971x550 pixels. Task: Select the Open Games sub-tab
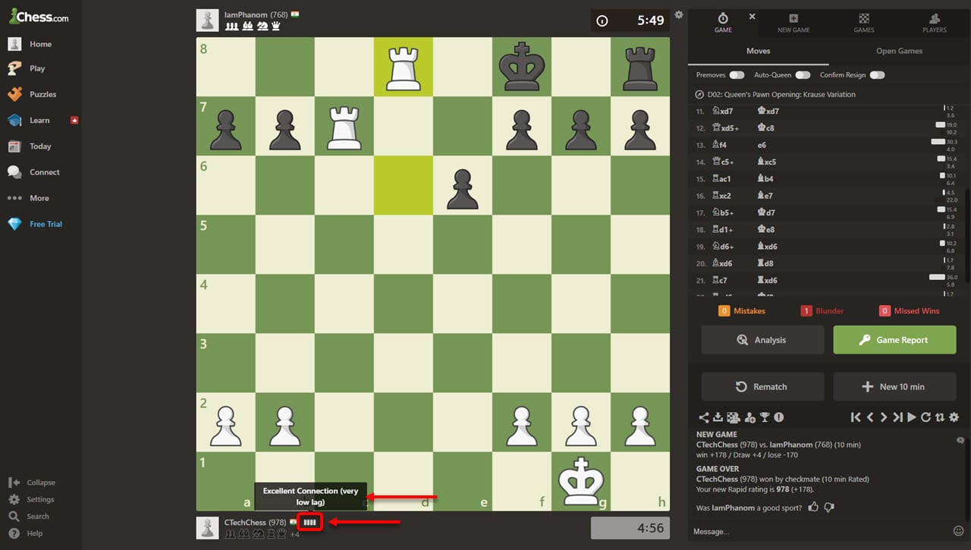pos(900,51)
